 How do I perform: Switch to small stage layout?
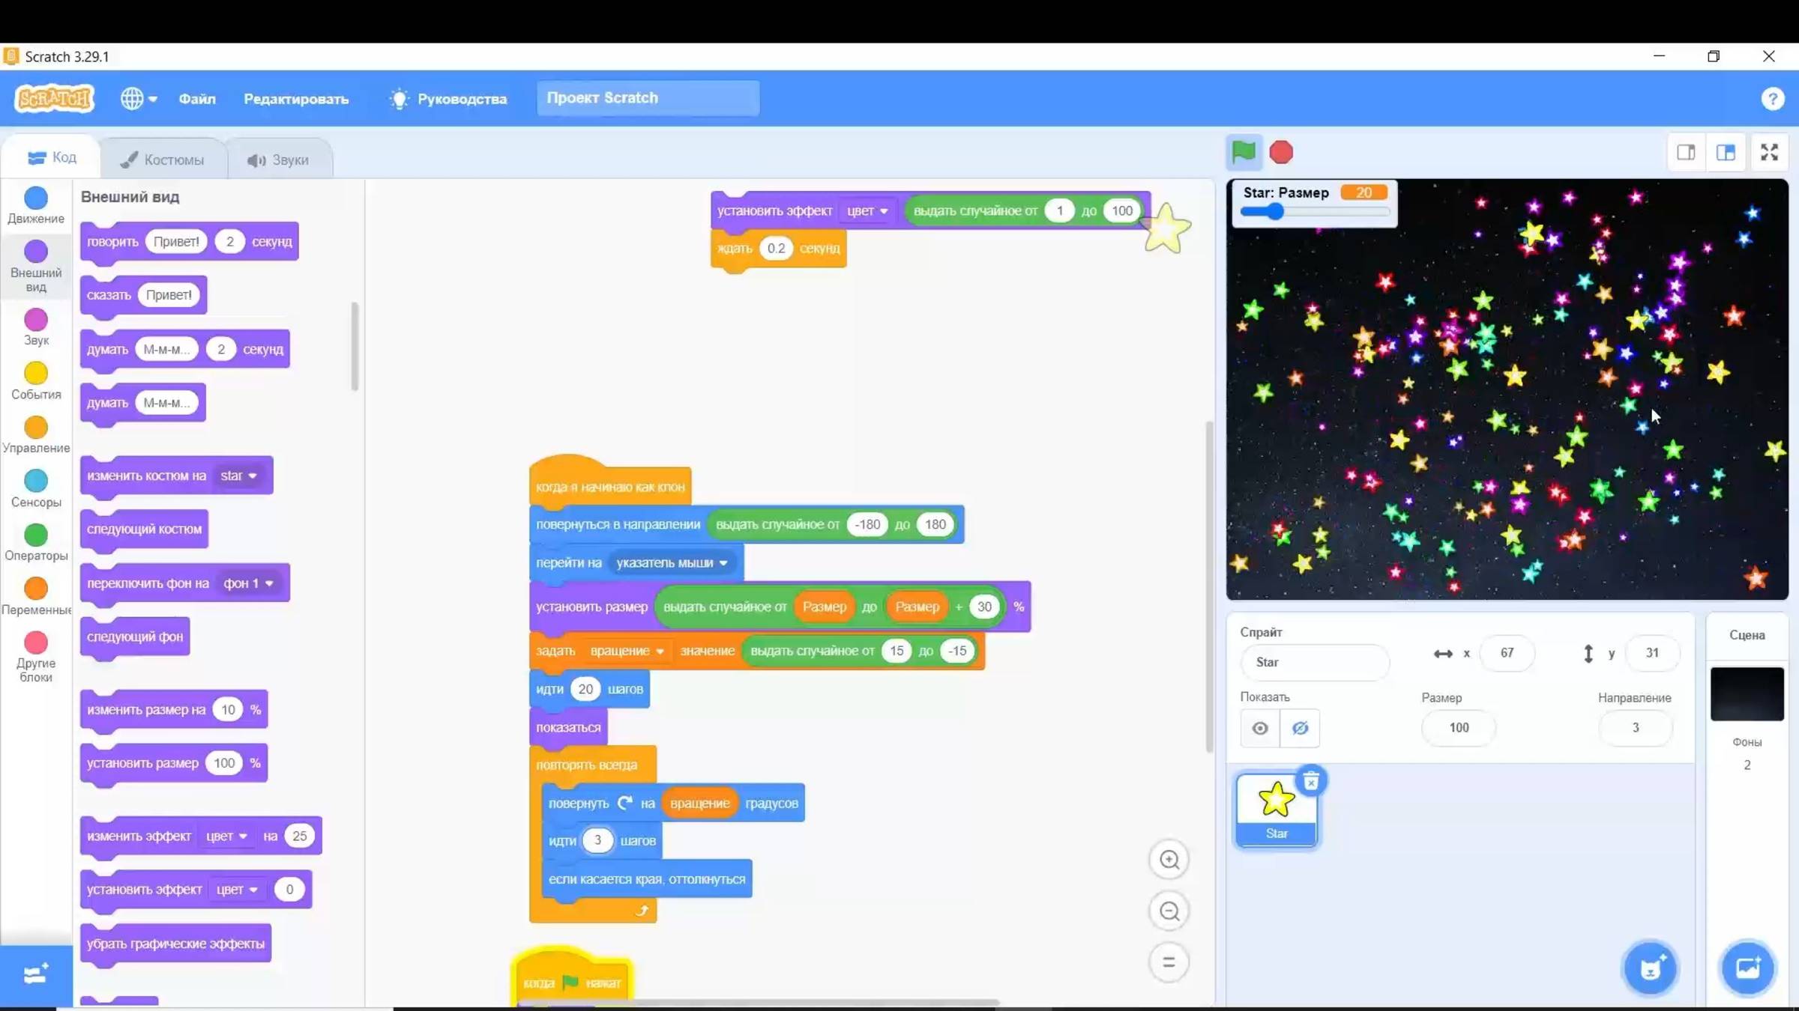1686,152
